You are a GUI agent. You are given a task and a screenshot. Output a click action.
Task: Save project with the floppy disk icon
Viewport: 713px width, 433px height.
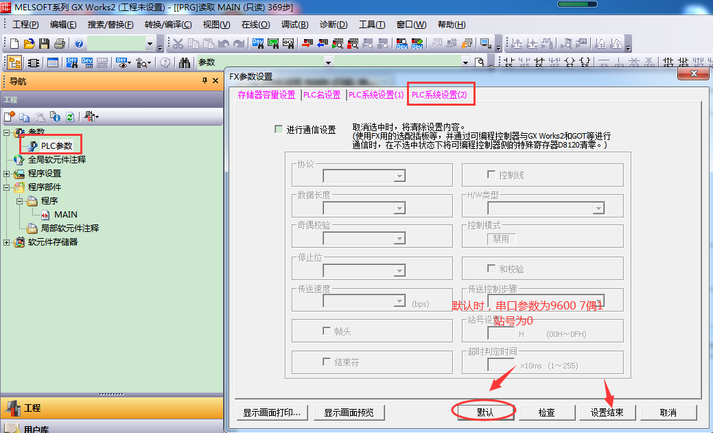pyautogui.click(x=44, y=44)
